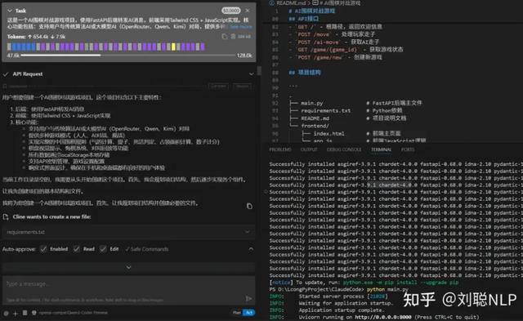Click the chevron bar above message input
Image resolution: width=523 pixels, height=321 pixels.
tap(128, 267)
